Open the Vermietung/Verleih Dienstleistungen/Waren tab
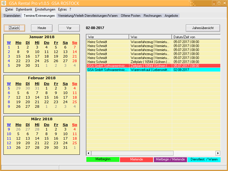Viewport: 228px width, 171px height. tap(88, 16)
